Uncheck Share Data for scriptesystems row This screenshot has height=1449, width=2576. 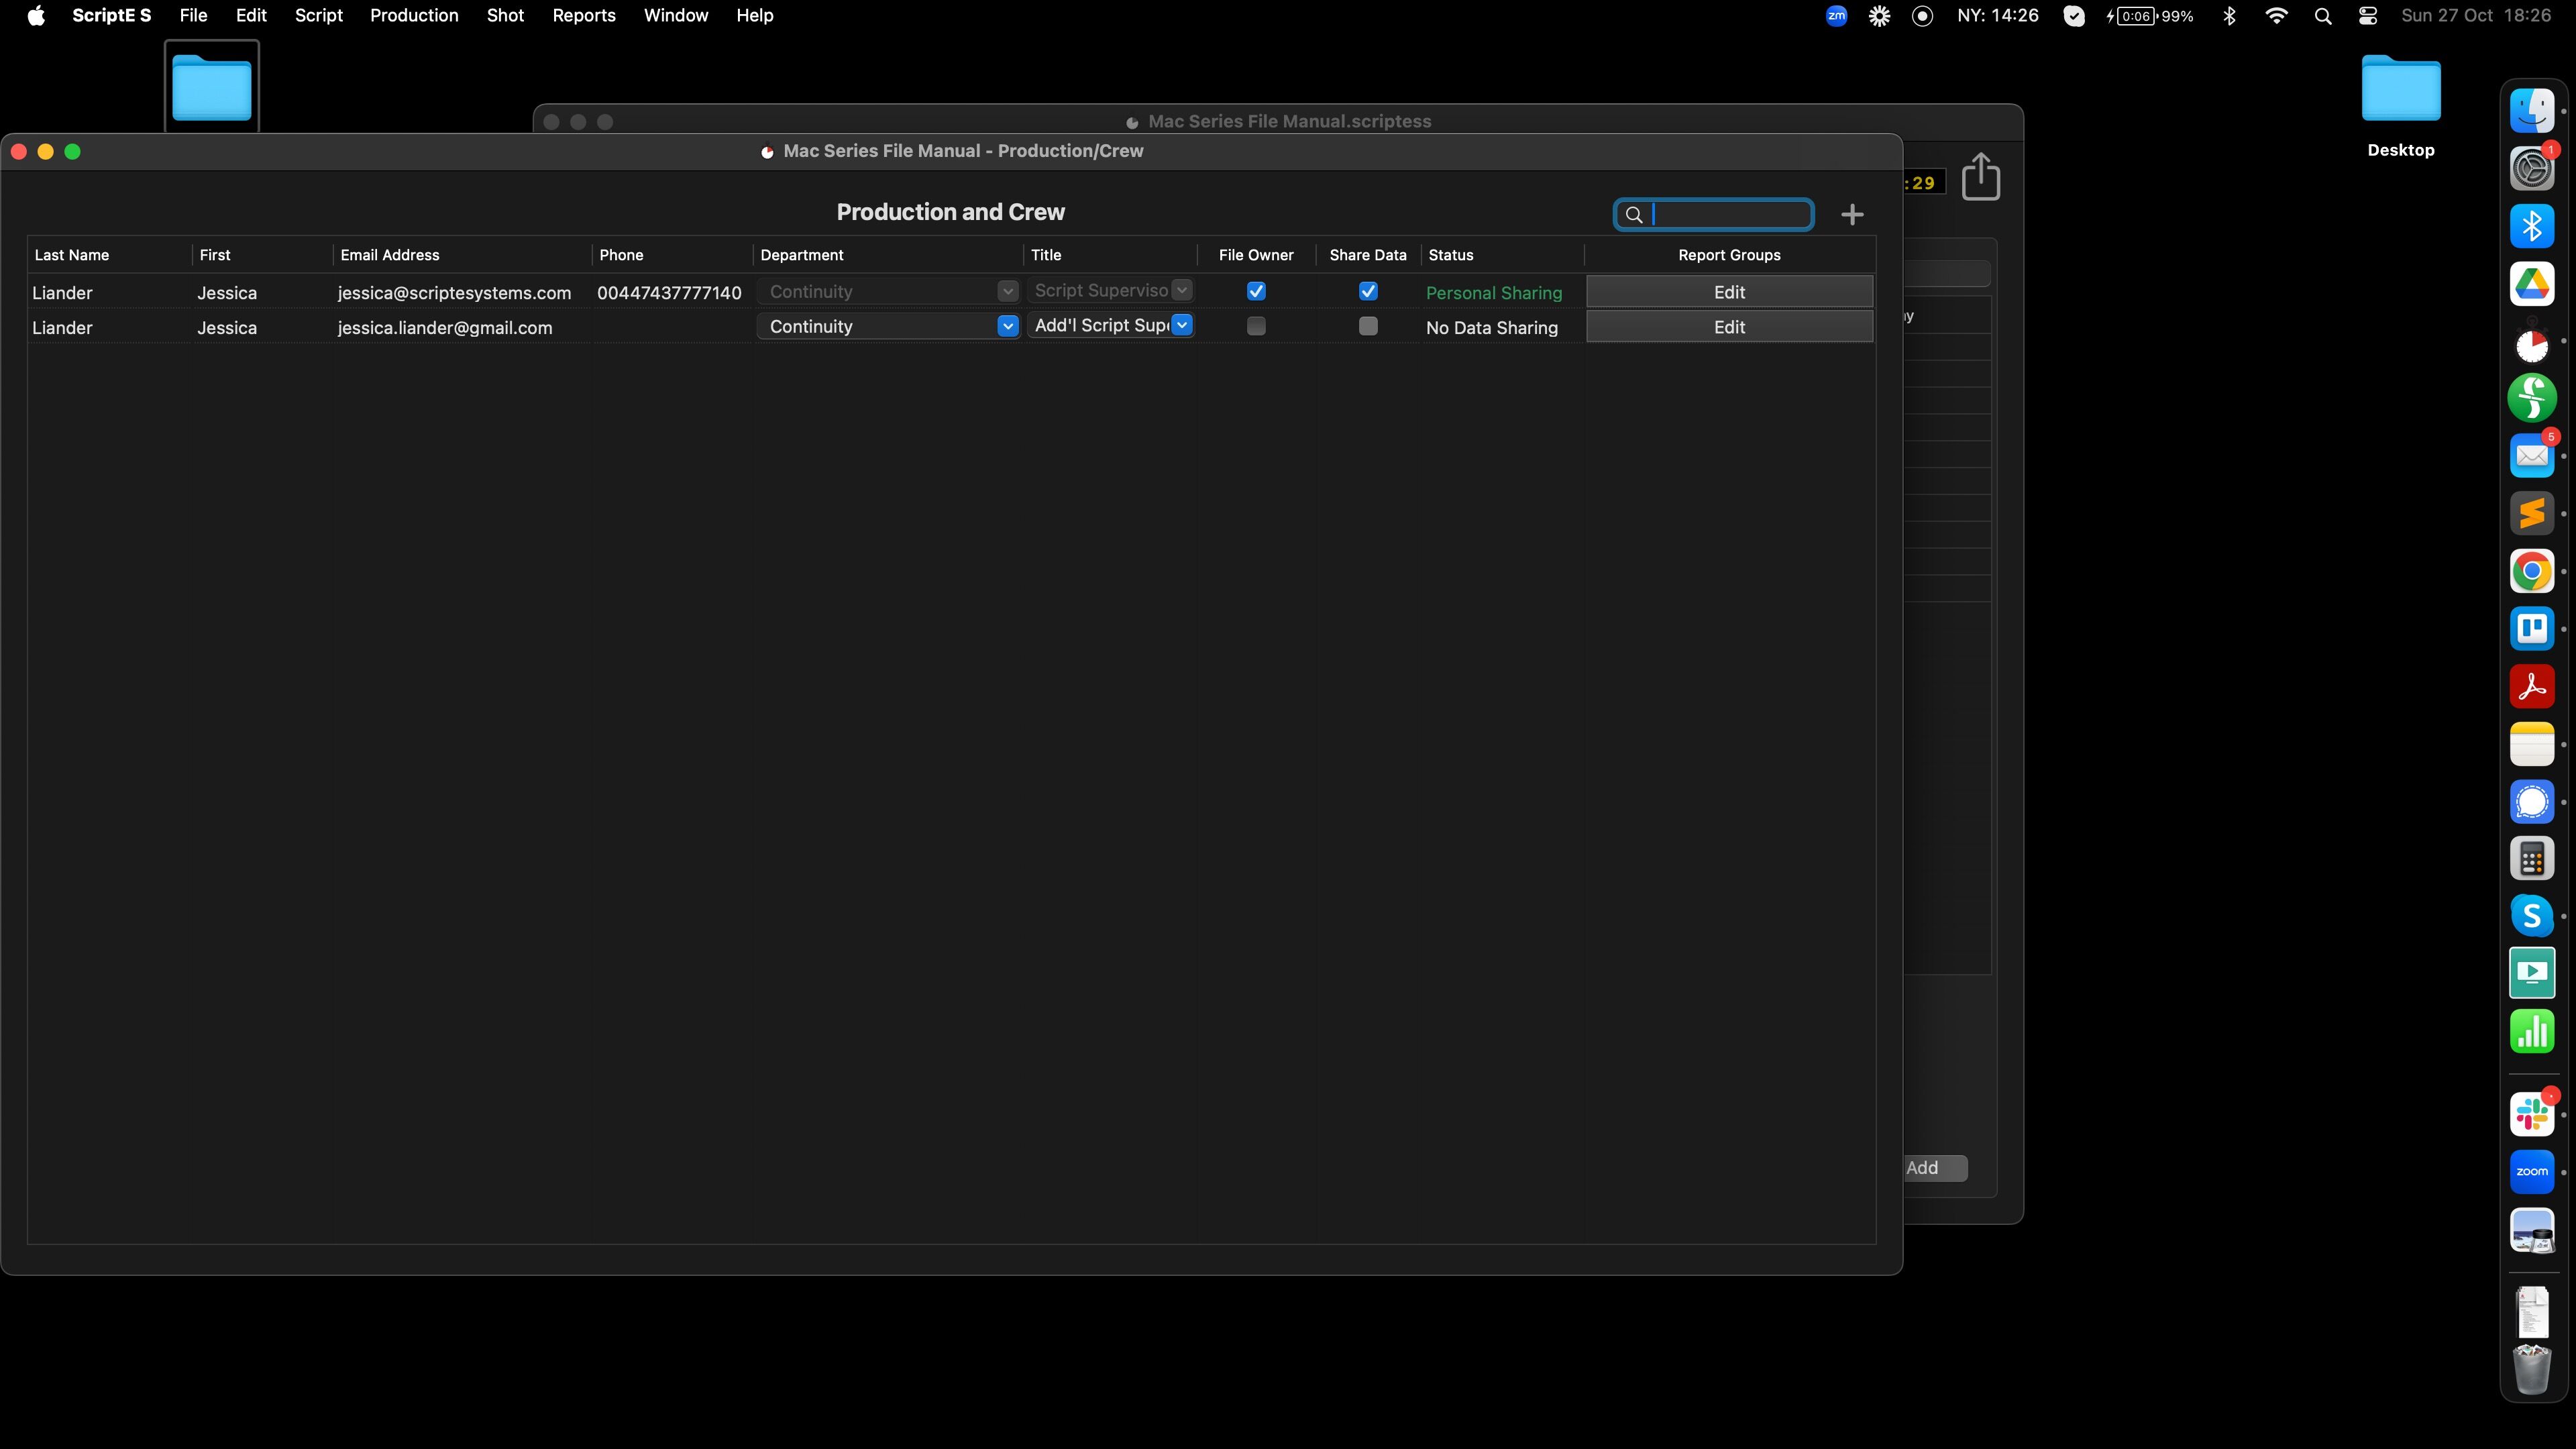click(1368, 291)
